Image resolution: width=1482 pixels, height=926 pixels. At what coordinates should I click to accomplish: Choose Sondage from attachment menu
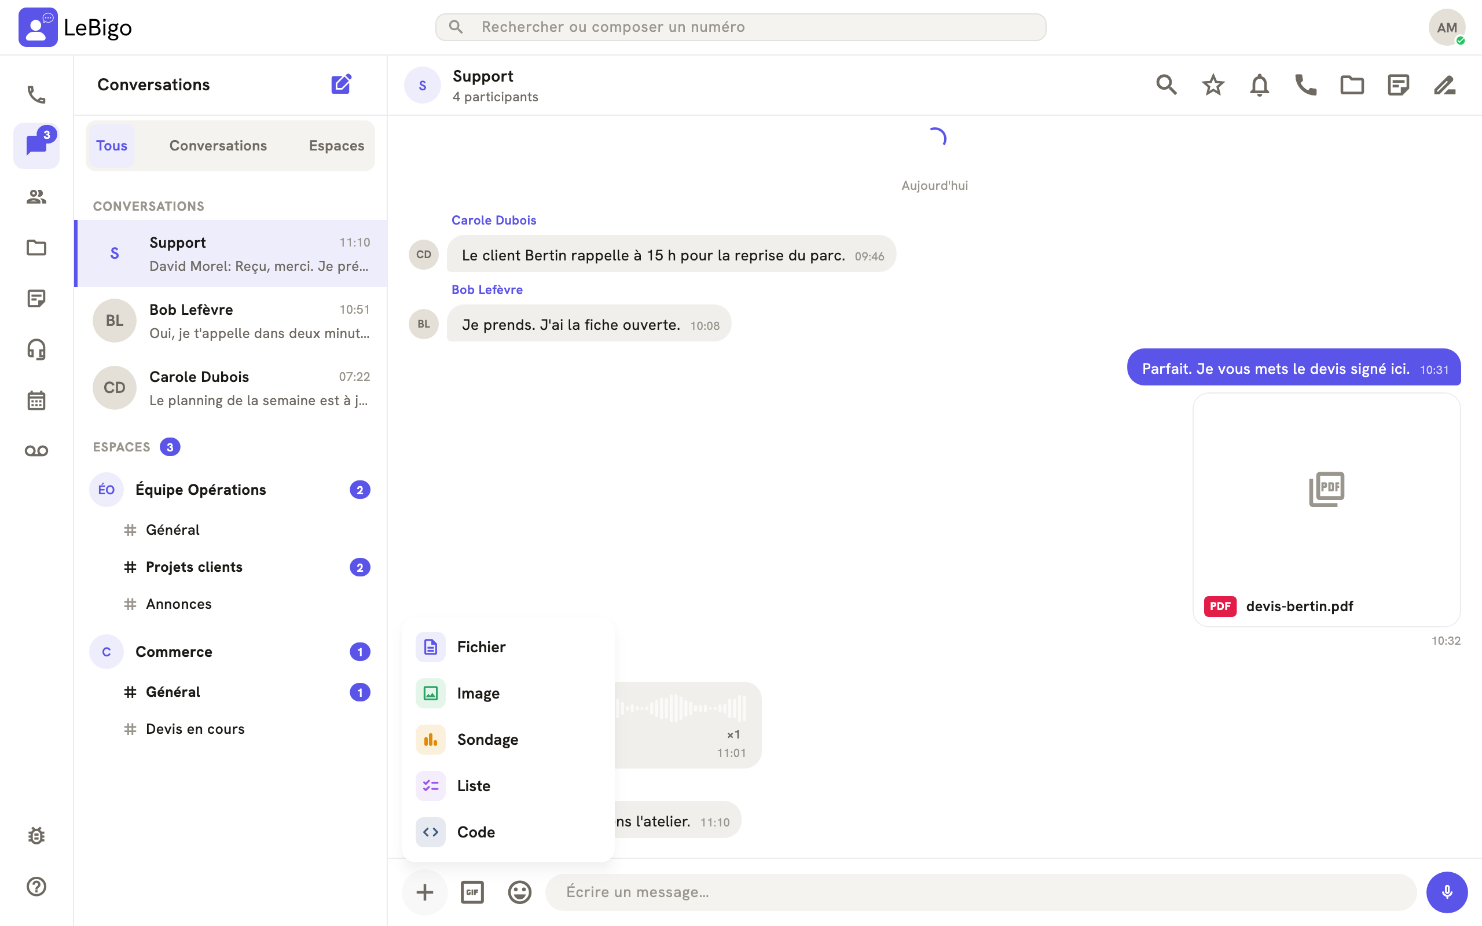click(508, 739)
